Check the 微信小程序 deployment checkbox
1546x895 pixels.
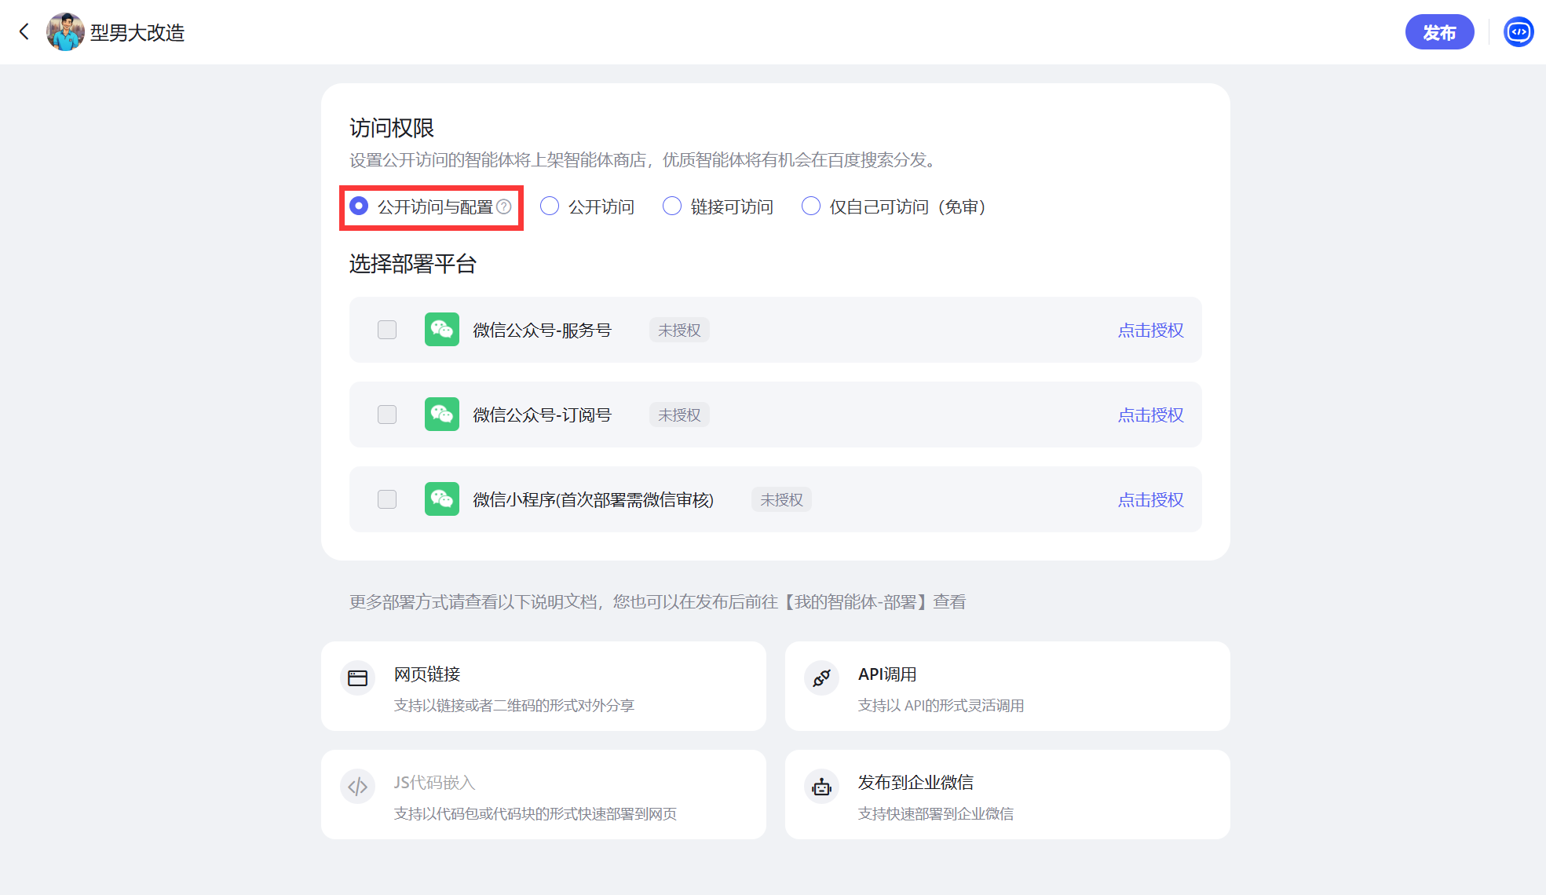(x=387, y=499)
